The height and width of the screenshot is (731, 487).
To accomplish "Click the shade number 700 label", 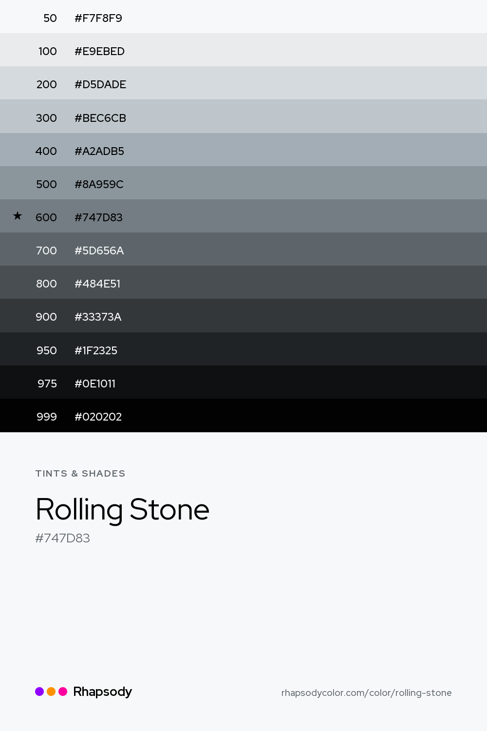I will click(x=47, y=251).
